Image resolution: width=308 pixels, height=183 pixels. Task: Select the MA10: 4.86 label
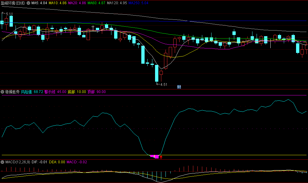pos(58,3)
